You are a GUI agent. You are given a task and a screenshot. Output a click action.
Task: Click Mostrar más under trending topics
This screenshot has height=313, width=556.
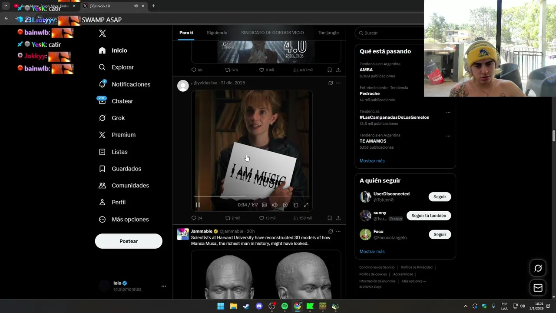coord(372,161)
